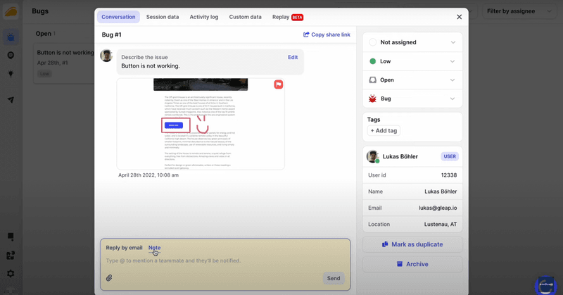Click the Mark as duplicate button

[412, 244]
